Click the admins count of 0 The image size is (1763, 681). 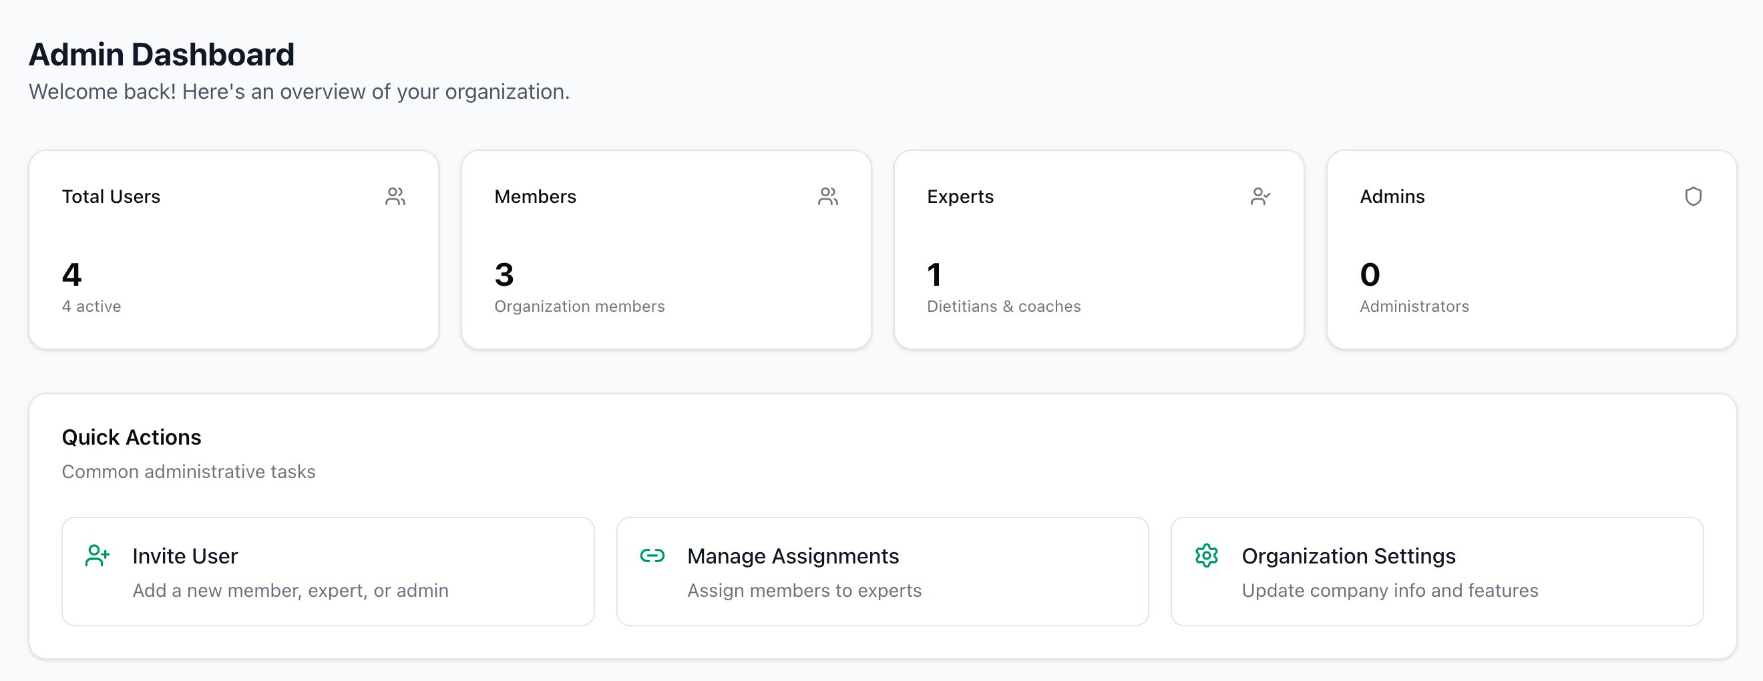1370,274
